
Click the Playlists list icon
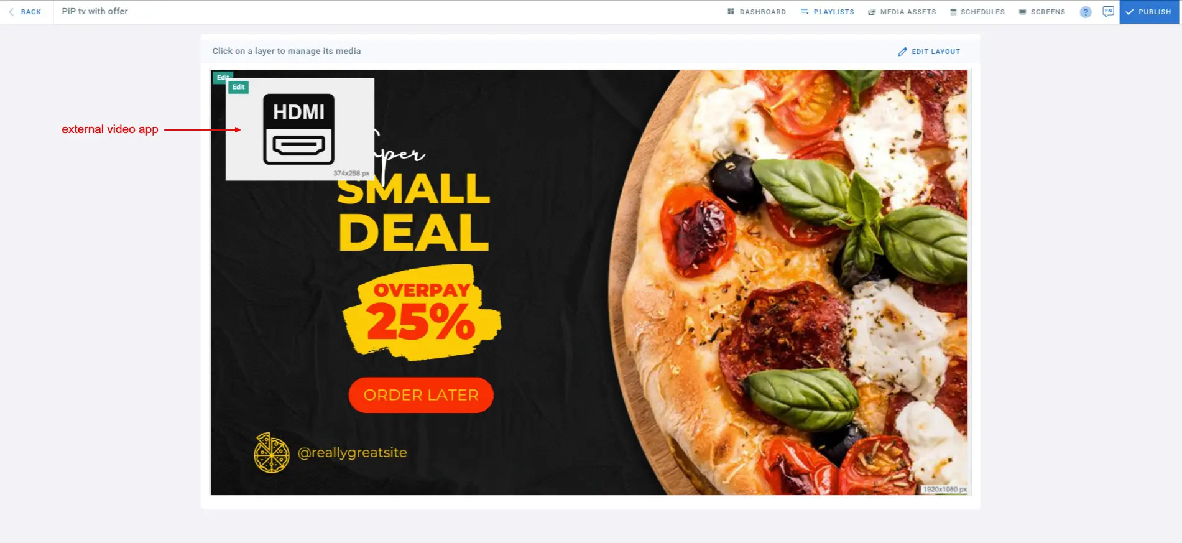coord(805,12)
